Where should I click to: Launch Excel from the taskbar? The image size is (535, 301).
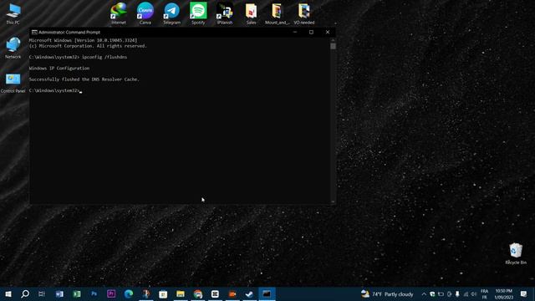pos(77,293)
